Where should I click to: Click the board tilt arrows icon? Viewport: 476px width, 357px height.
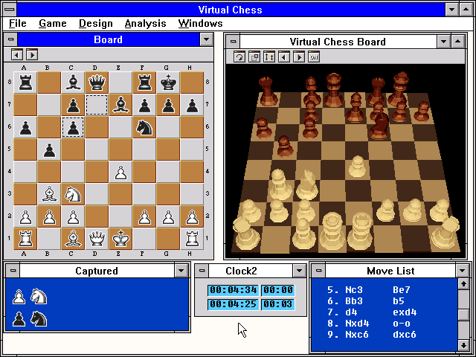269,57
